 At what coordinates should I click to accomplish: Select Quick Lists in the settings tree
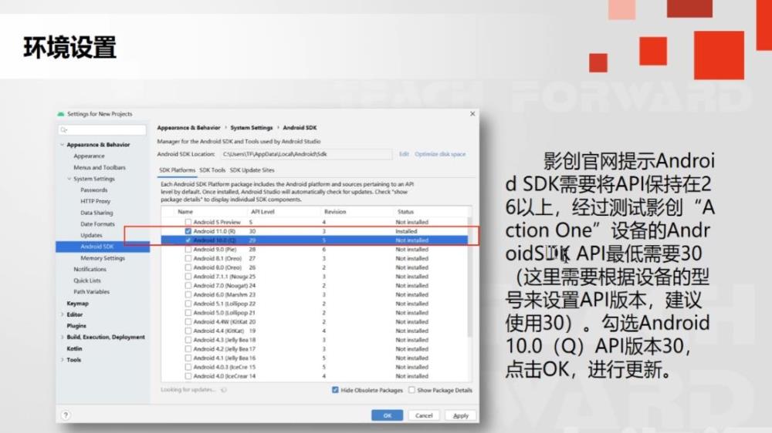[x=87, y=280]
